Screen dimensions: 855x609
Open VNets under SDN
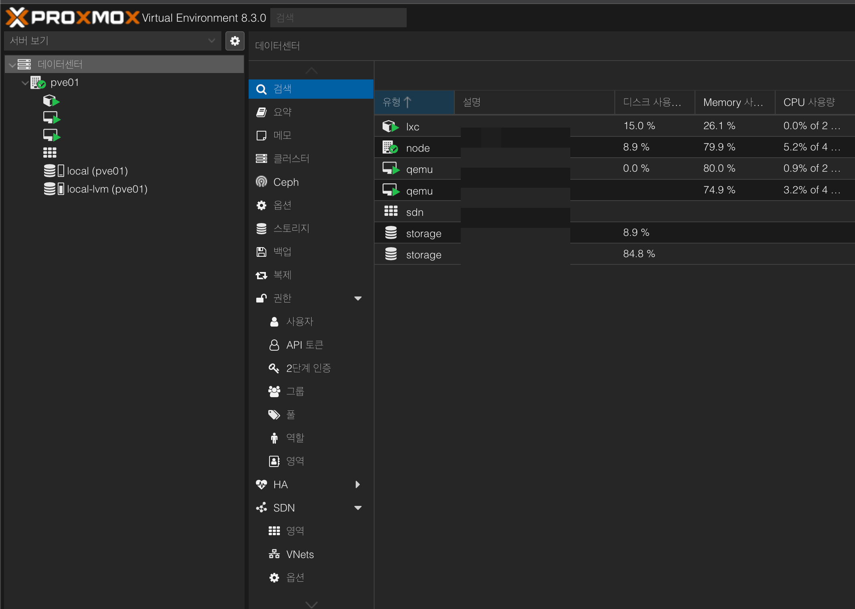pyautogui.click(x=299, y=554)
